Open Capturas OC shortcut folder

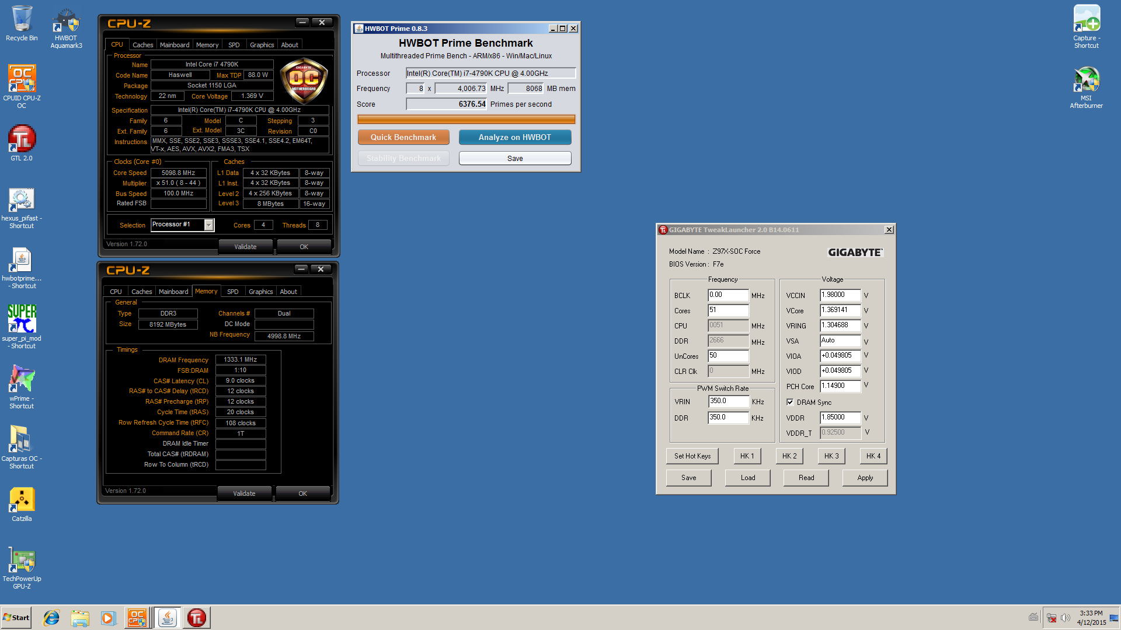coord(22,447)
